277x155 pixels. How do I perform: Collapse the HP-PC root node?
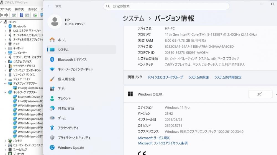(1, 22)
